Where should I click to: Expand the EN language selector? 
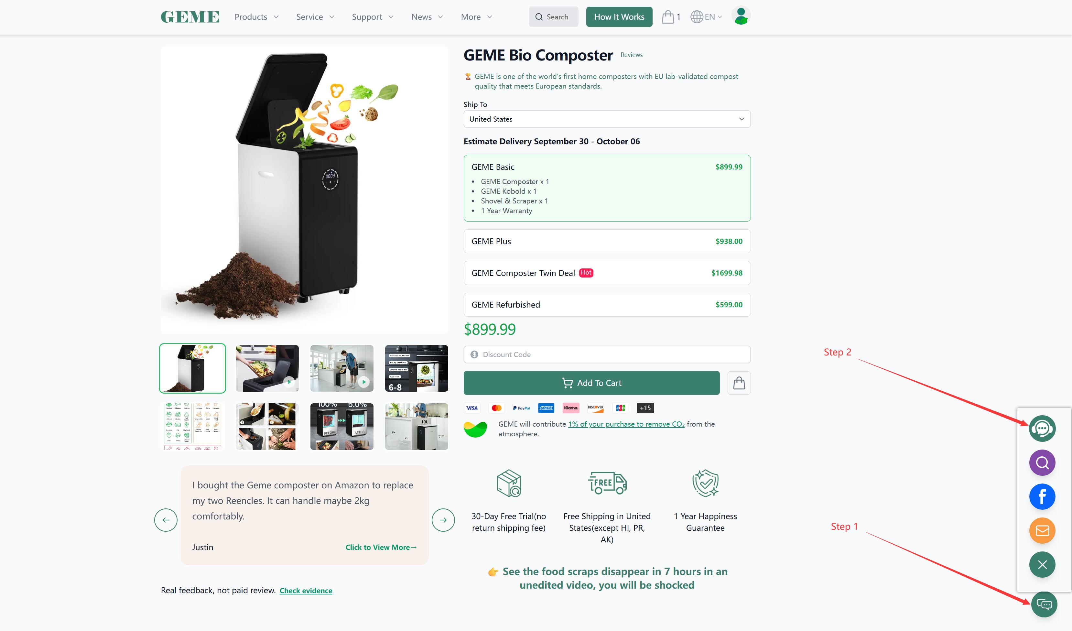[x=706, y=17]
